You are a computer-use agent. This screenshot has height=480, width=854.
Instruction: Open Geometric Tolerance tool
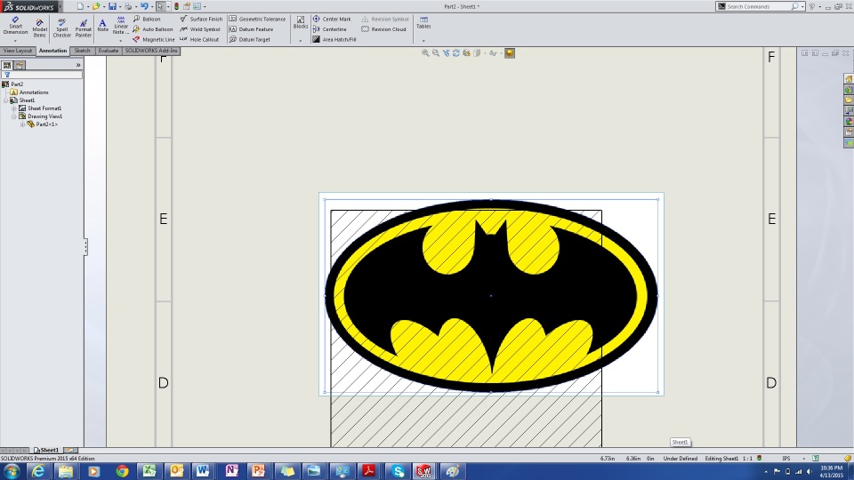[257, 19]
